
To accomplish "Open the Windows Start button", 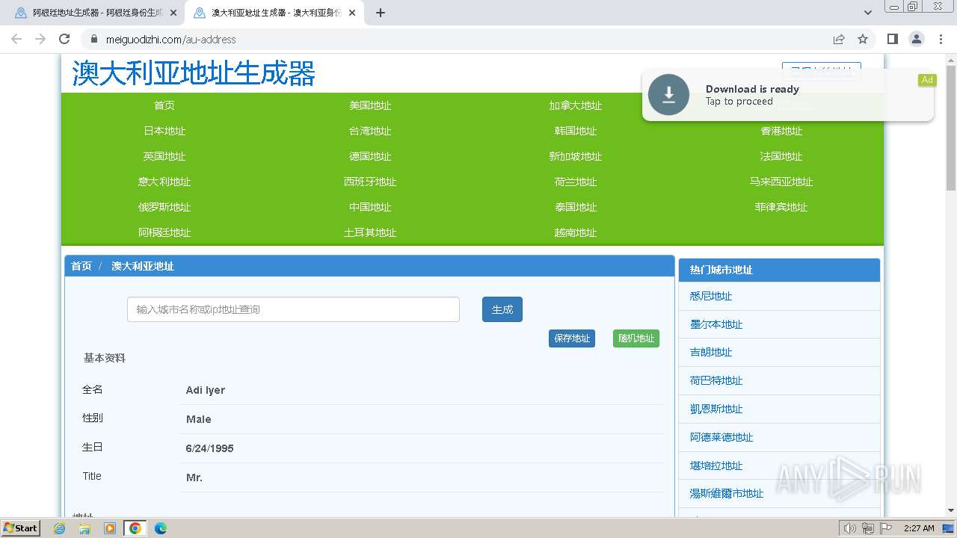I will 21,528.
